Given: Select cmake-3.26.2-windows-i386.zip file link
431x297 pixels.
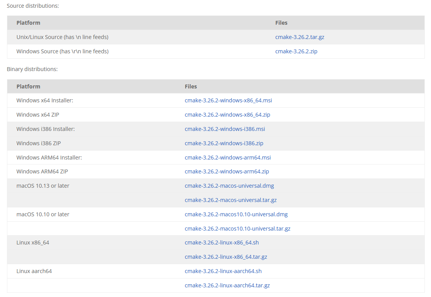Looking at the screenshot, I should tap(224, 143).
